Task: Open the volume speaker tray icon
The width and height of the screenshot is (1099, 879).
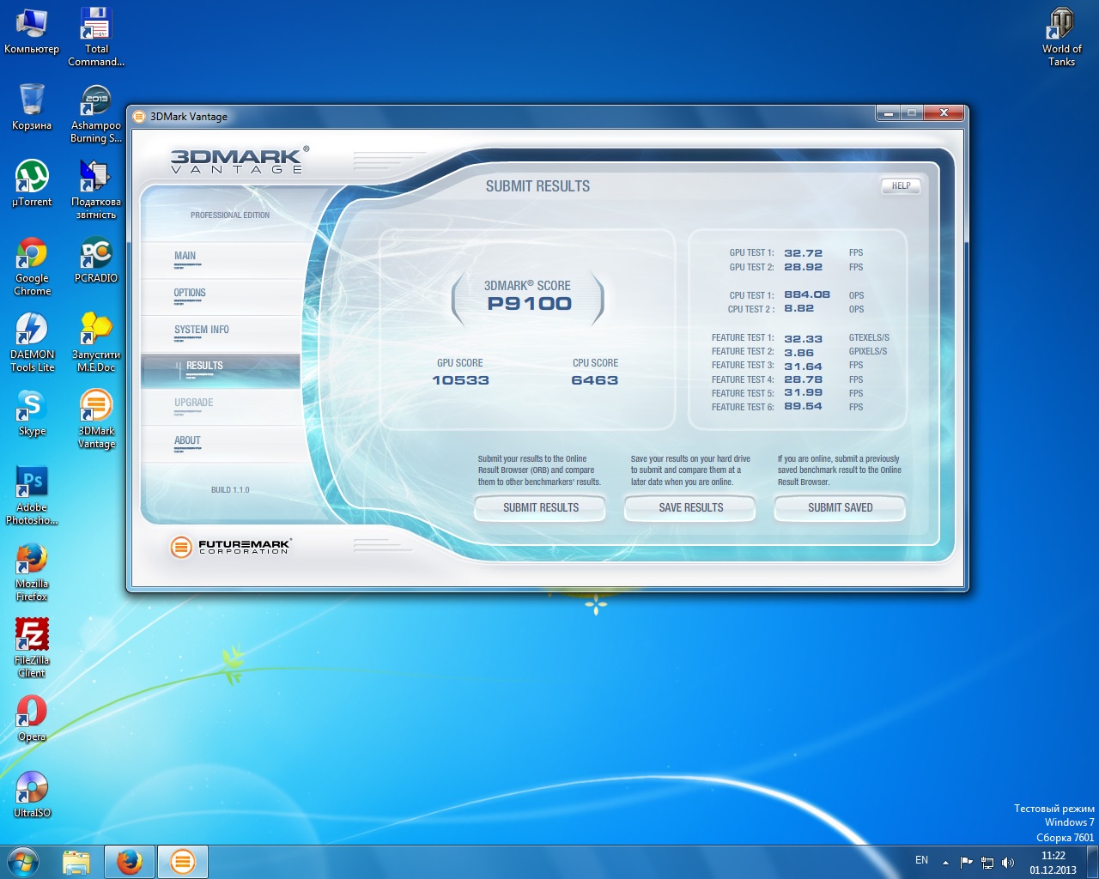Action: coord(1008,862)
